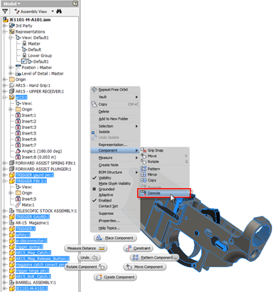Click the Angle:1 (180.00 deg) constraint icon
The height and width of the screenshot is (292, 275).
18,151
